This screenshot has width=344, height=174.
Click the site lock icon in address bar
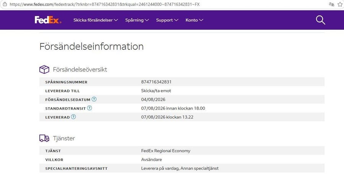tap(5, 4)
